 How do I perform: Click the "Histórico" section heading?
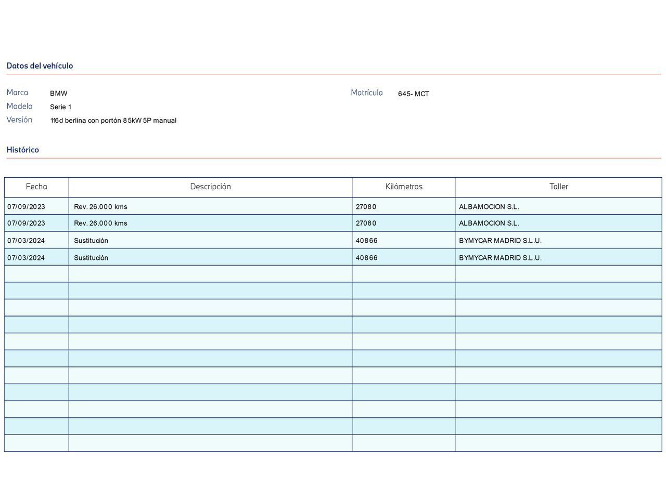point(23,150)
